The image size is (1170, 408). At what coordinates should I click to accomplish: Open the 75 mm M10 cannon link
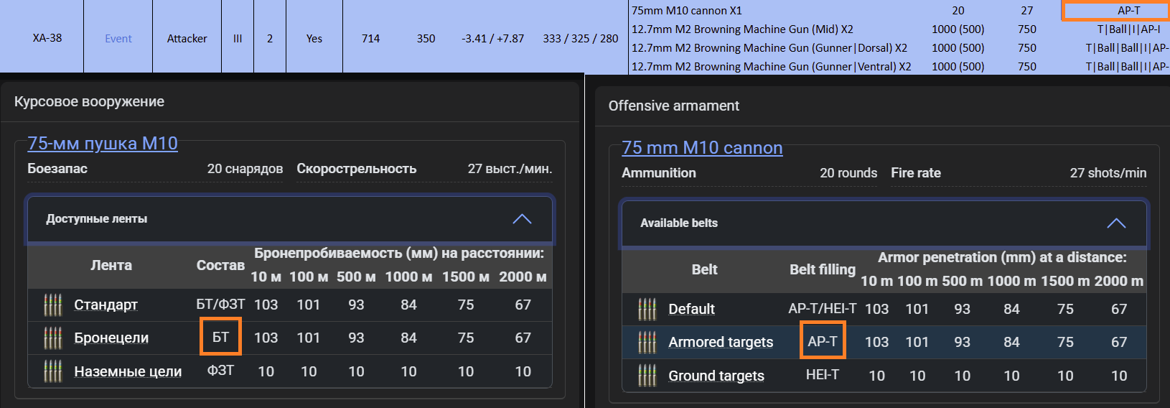tap(702, 148)
